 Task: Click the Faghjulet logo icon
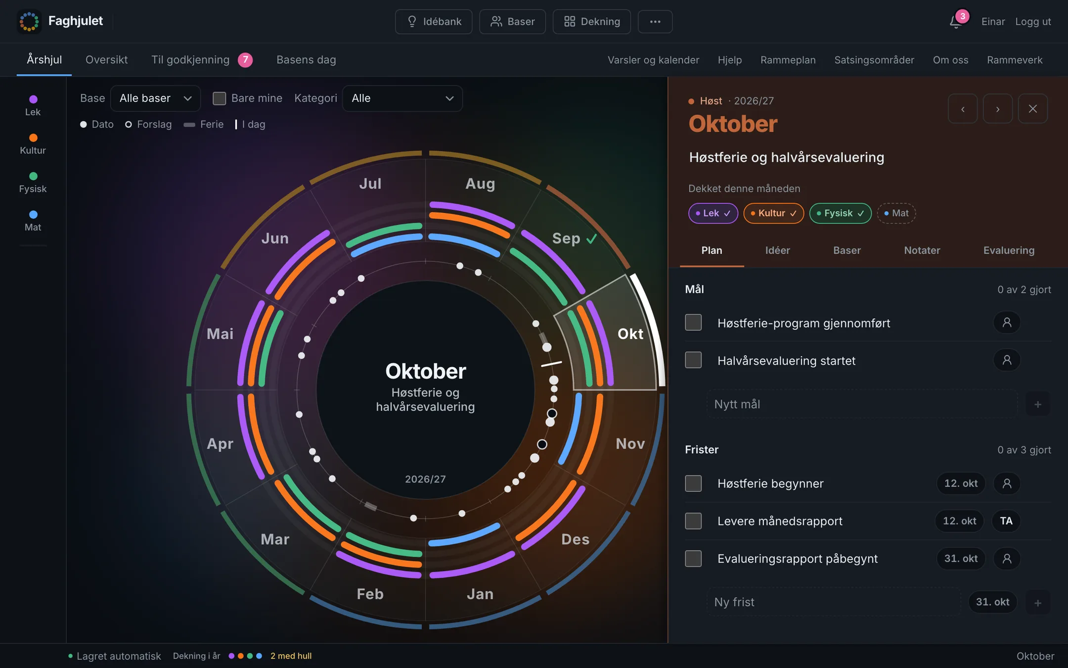(x=29, y=21)
